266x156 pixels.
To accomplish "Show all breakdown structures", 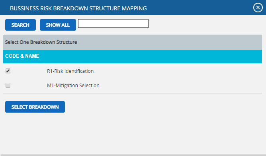I will tap(58, 25).
